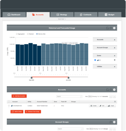Switch to the Strategy tab
This screenshot has width=126, height=131.
tap(62, 15)
